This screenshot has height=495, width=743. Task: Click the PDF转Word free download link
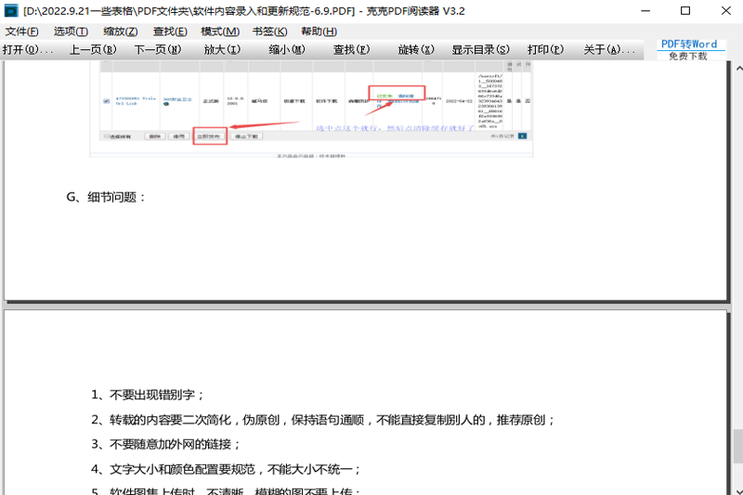tap(688, 50)
